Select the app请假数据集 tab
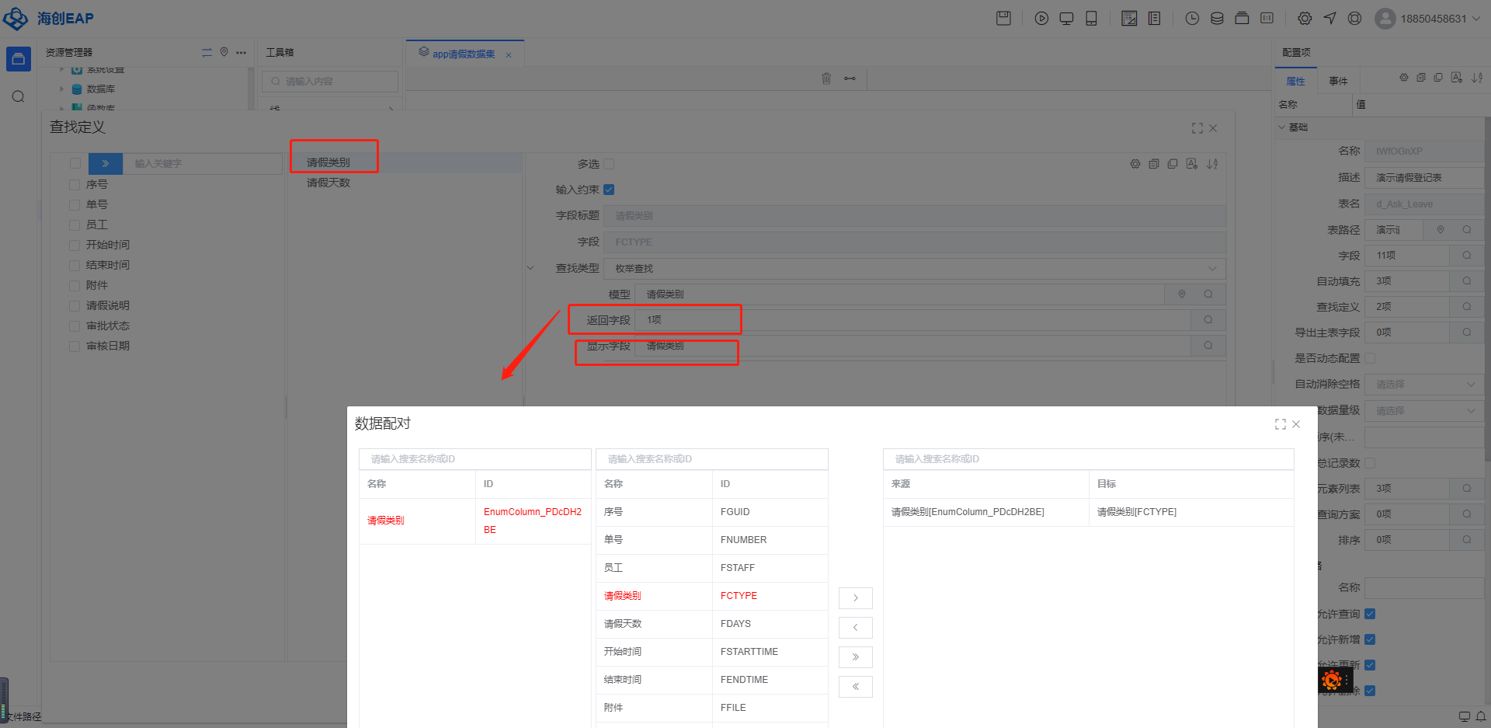 [x=463, y=54]
